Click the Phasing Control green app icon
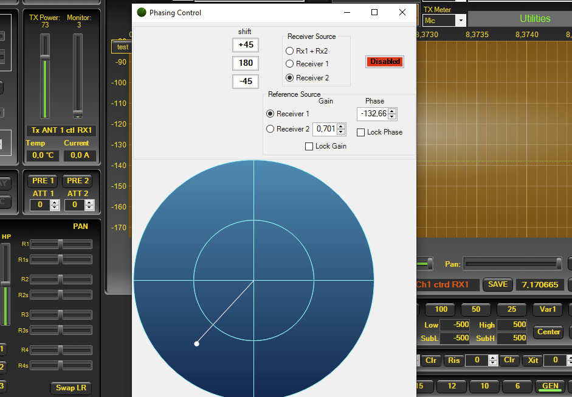This screenshot has width=572, height=397. click(x=142, y=13)
